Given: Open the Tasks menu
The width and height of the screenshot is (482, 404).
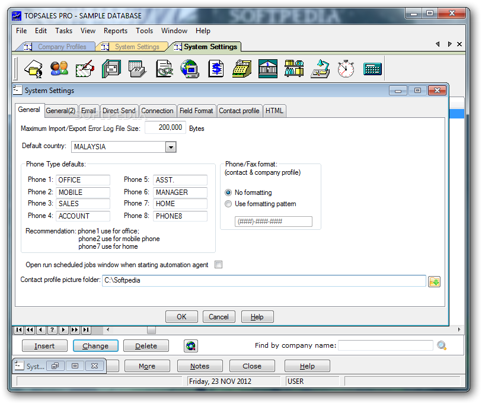Looking at the screenshot, I should pos(63,31).
